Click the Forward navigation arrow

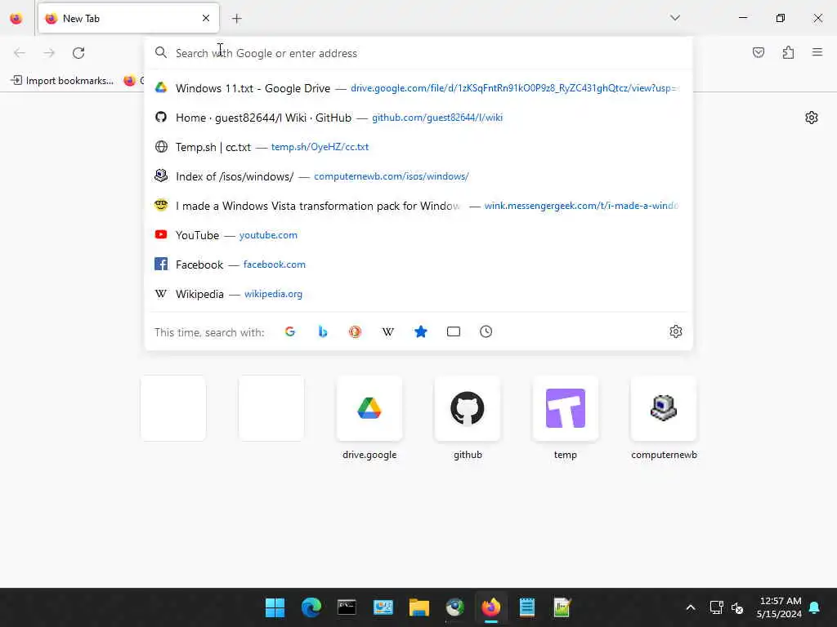click(49, 53)
